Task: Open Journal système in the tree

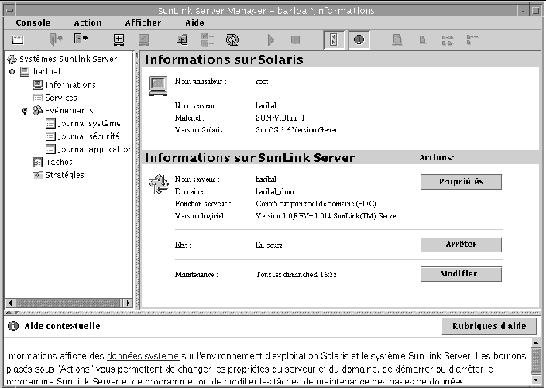Action: pos(89,123)
